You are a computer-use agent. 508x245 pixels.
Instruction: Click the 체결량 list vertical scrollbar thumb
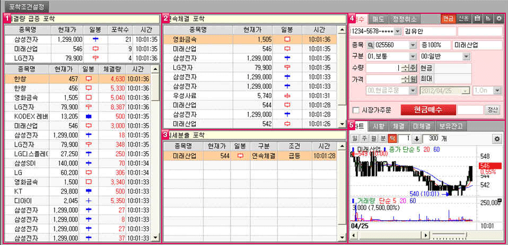click(x=156, y=87)
